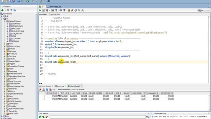Click the Autotrace icon in worksheet toolbar

click(52, 10)
